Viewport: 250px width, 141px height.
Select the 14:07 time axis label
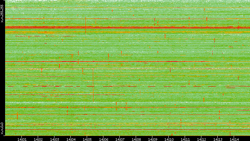pyautogui.click(x=120, y=139)
